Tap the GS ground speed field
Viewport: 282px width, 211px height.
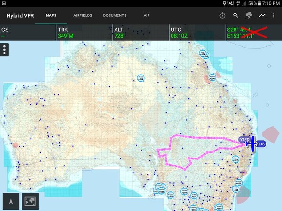tap(28, 32)
